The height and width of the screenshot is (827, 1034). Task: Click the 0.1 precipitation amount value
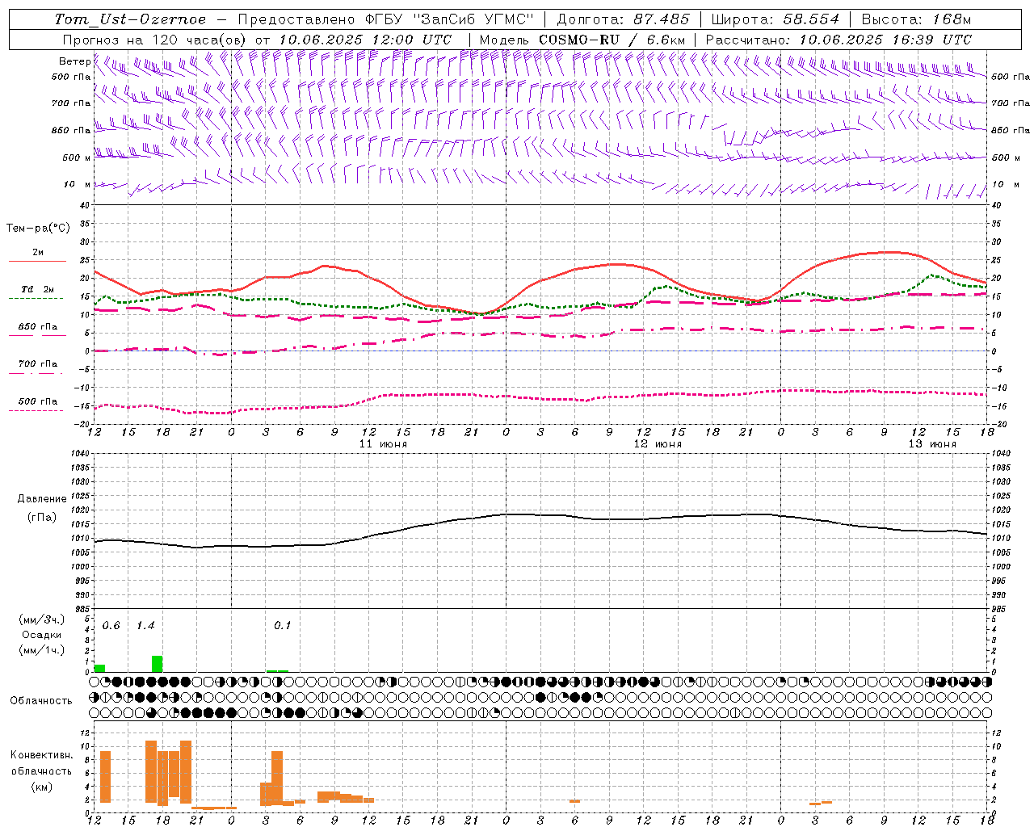283,626
